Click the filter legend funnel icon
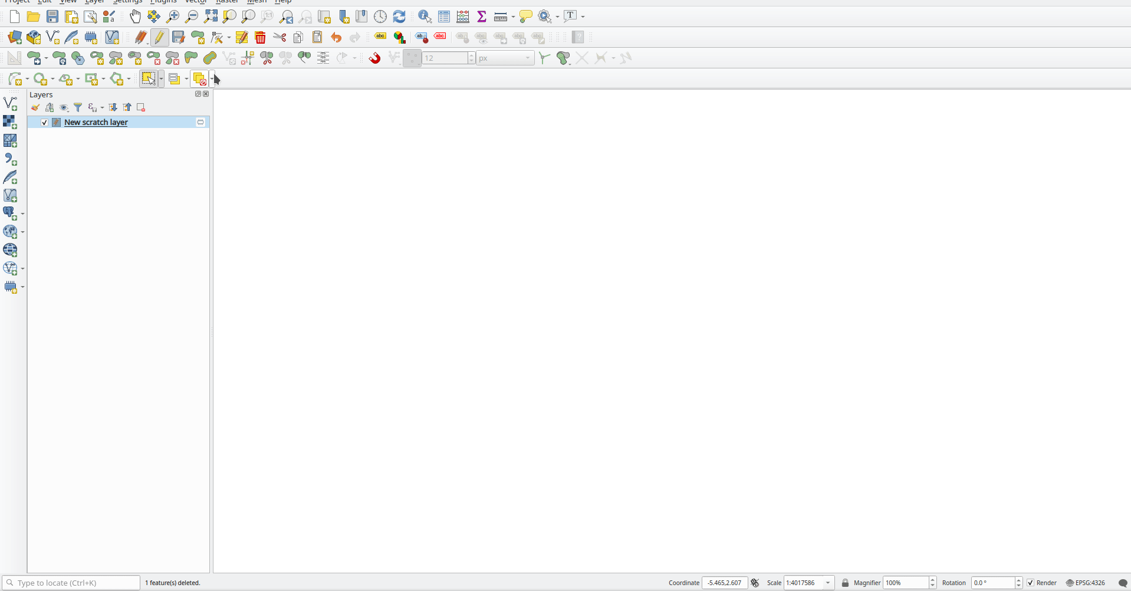Viewport: 1131px width, 591px height. point(78,107)
